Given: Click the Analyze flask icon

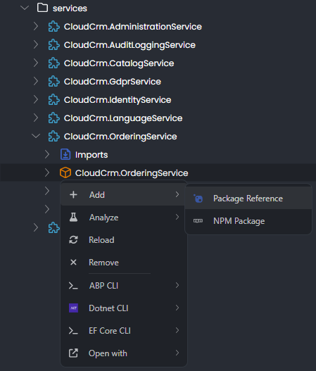Looking at the screenshot, I should 73,217.
